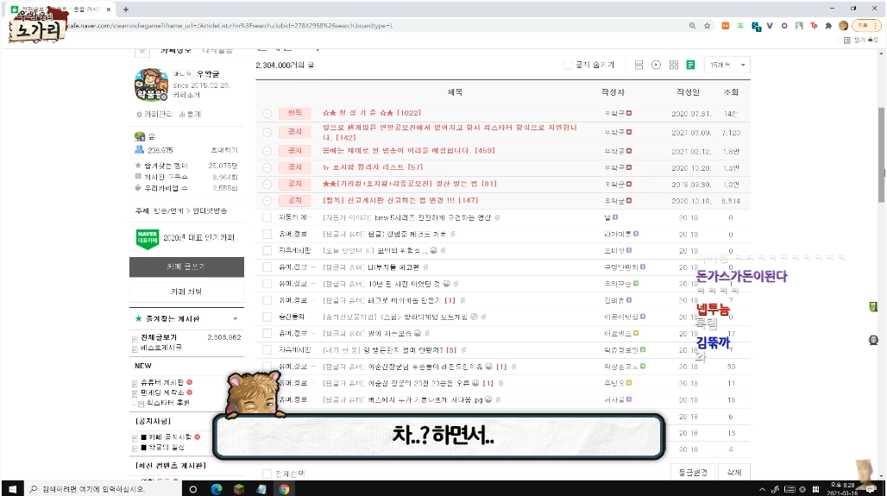Open Cortana circle on the taskbar

click(x=193, y=489)
